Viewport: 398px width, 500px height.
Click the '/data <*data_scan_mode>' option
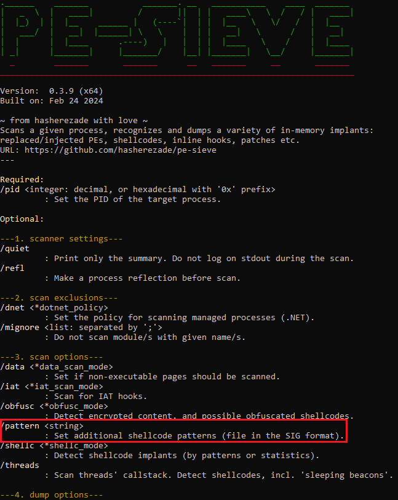(57, 367)
